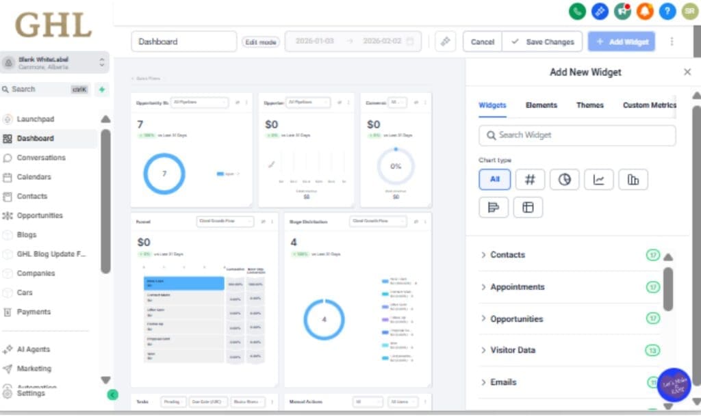Select the line chart widget type filter
701x417 pixels.
[598, 179]
